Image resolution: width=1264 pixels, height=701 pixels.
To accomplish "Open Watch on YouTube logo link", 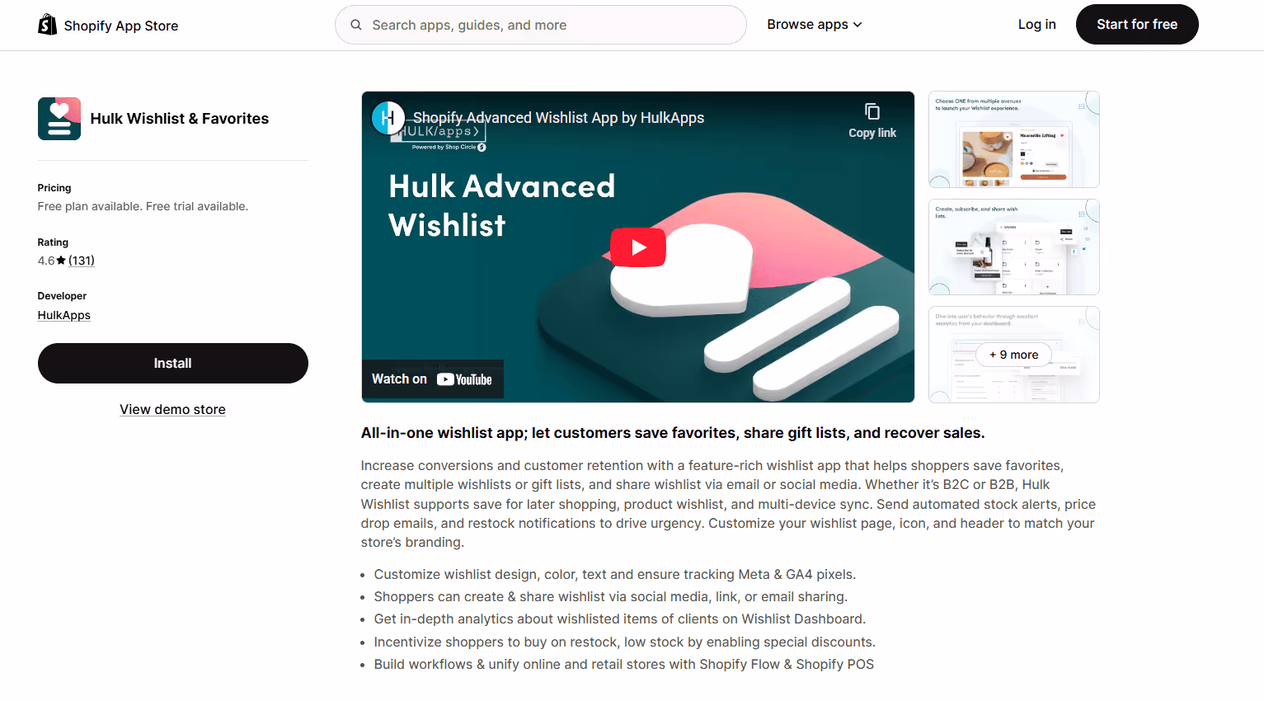I will [x=432, y=379].
